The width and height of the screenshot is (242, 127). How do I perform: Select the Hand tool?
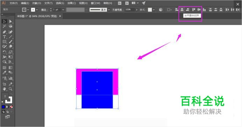click(4, 89)
